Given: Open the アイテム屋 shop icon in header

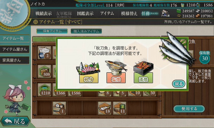Looking at the screenshot, I should point(165,13).
